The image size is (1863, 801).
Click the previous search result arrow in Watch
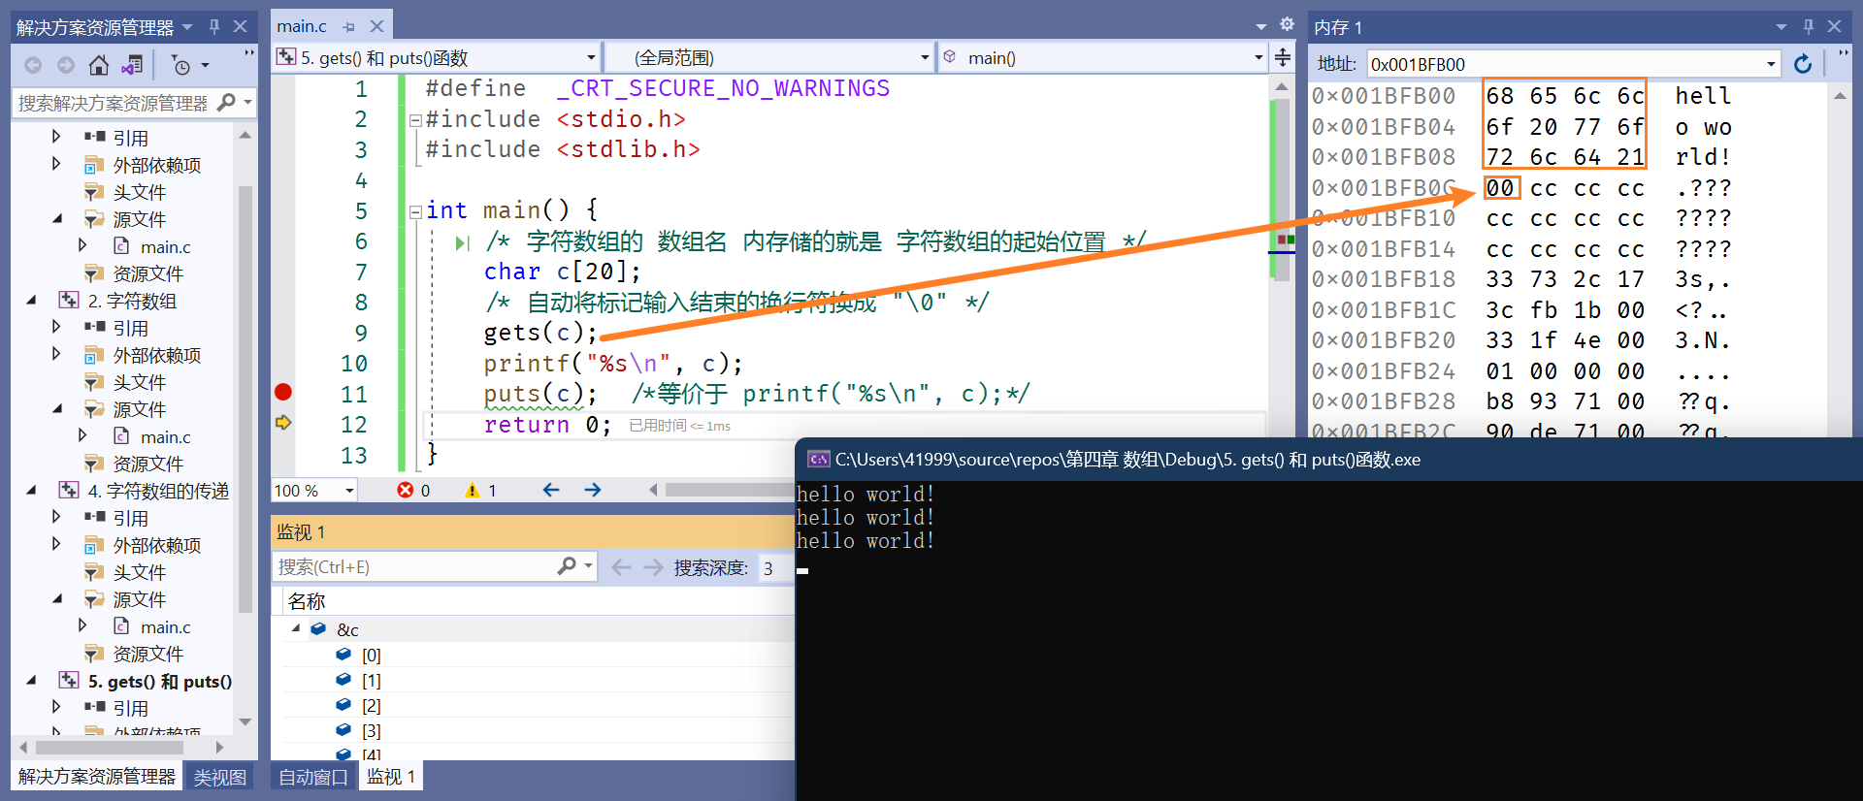621,567
